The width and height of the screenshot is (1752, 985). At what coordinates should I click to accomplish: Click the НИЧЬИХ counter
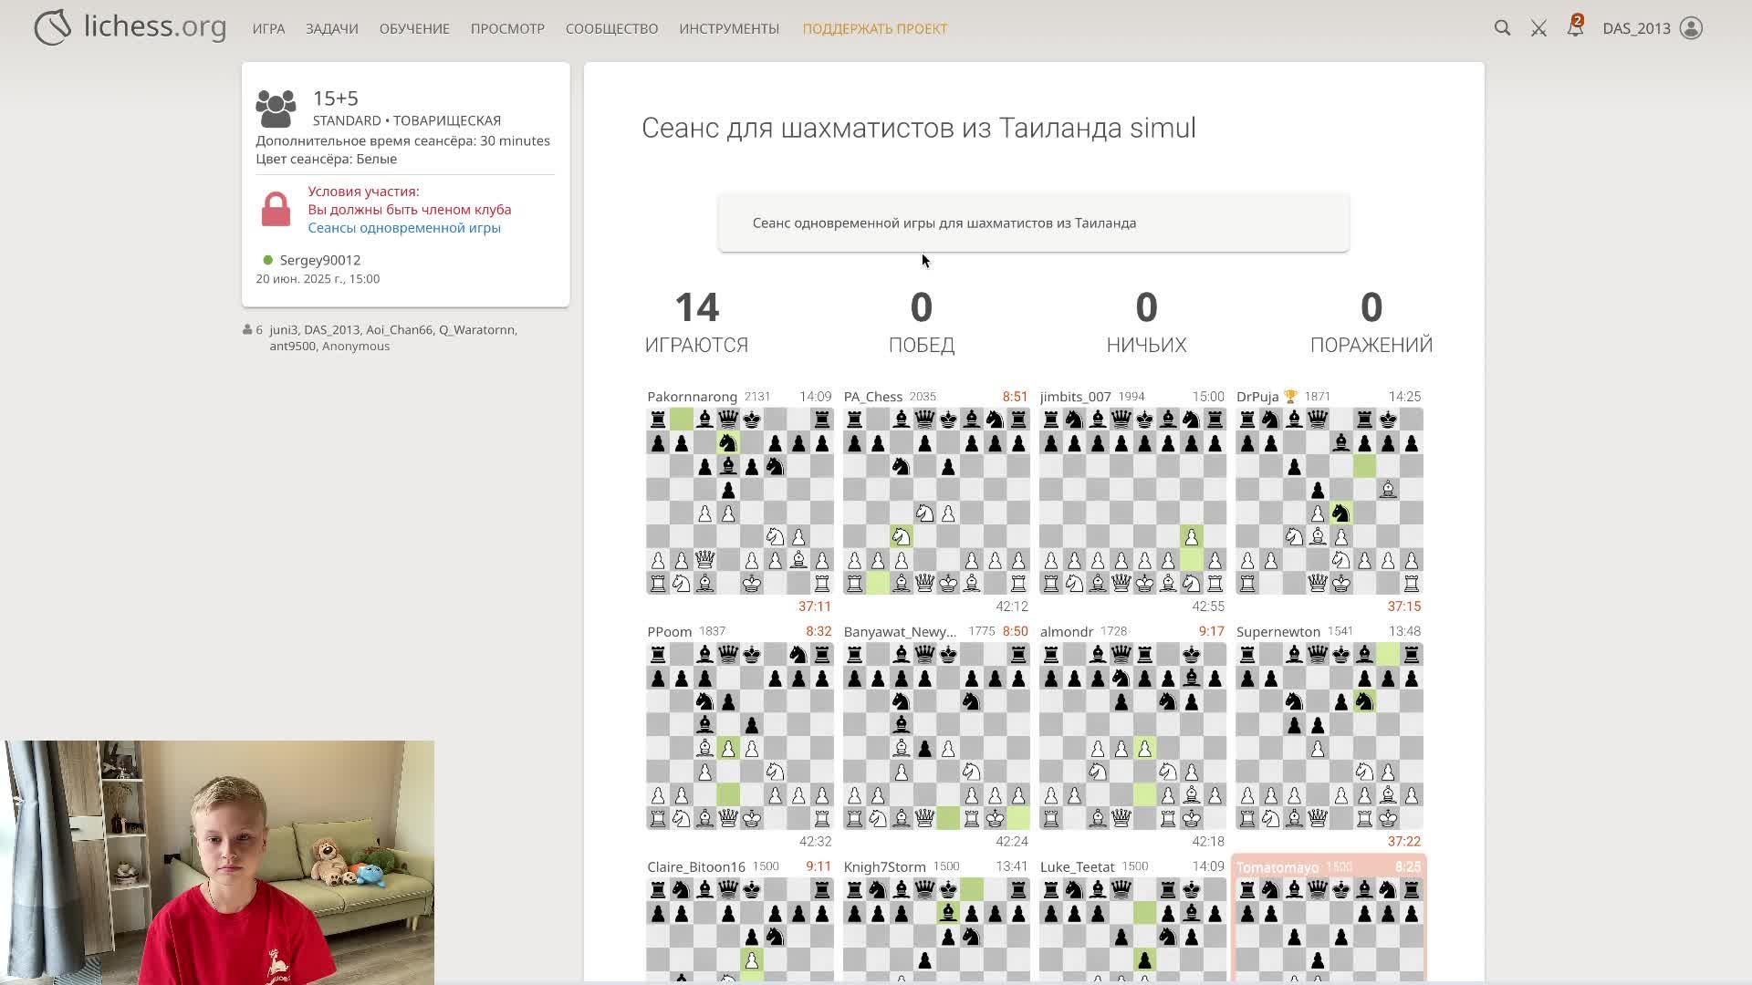[1146, 323]
